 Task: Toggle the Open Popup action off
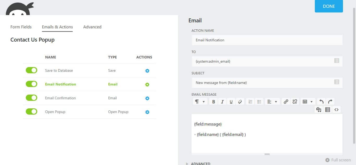[31, 111]
